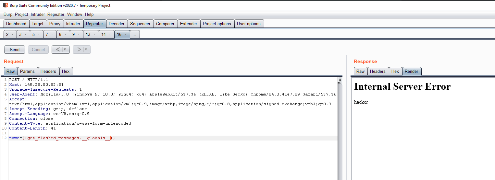View response Raw tab
Viewport: 495px width, 180px height.
pyautogui.click(x=360, y=71)
